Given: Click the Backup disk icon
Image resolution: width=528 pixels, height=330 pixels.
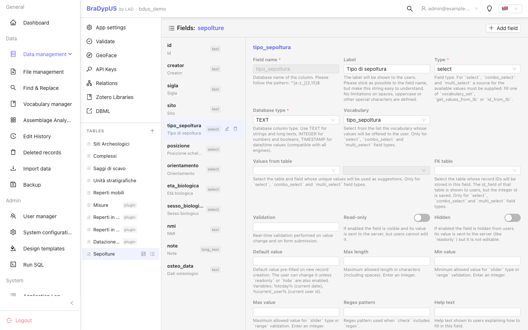Looking at the screenshot, I should 13,185.
